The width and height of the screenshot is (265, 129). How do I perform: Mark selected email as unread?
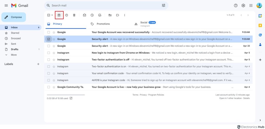pos(84,15)
